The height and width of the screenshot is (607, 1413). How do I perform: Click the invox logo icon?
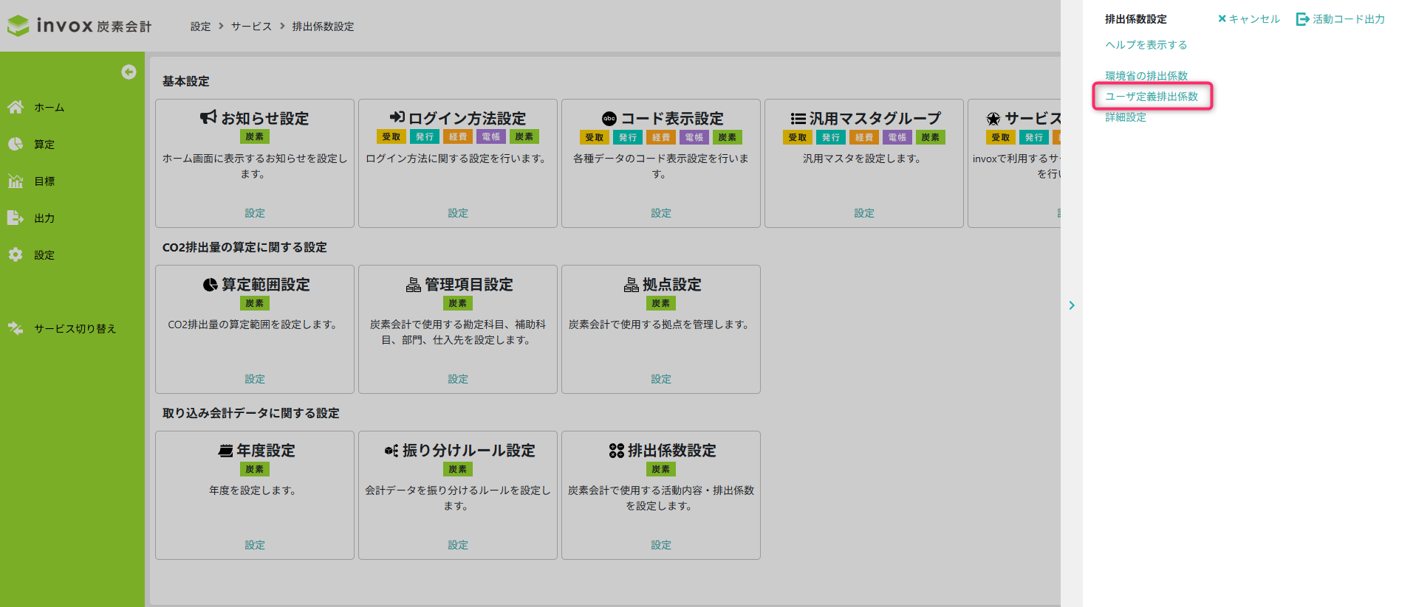click(x=18, y=26)
